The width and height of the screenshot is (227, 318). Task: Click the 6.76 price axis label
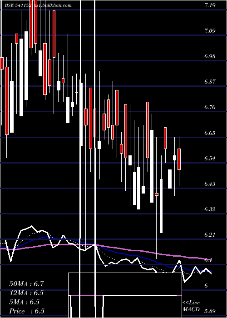click(x=210, y=107)
